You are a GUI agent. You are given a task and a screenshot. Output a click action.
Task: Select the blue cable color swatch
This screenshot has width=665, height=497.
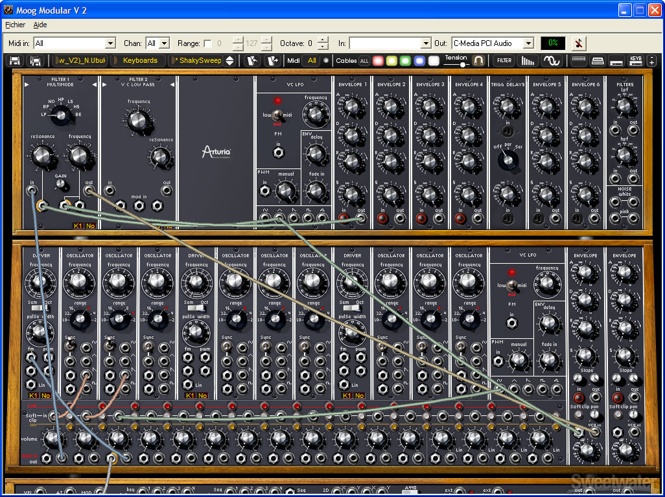[419, 61]
